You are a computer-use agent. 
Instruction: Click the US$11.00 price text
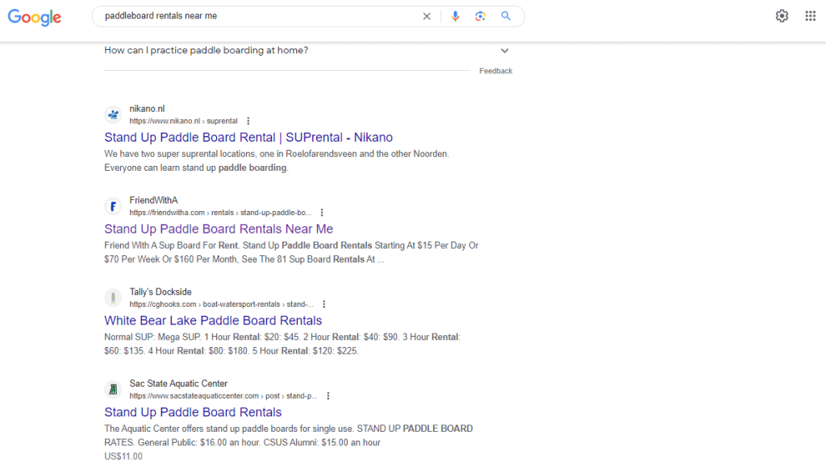click(123, 456)
